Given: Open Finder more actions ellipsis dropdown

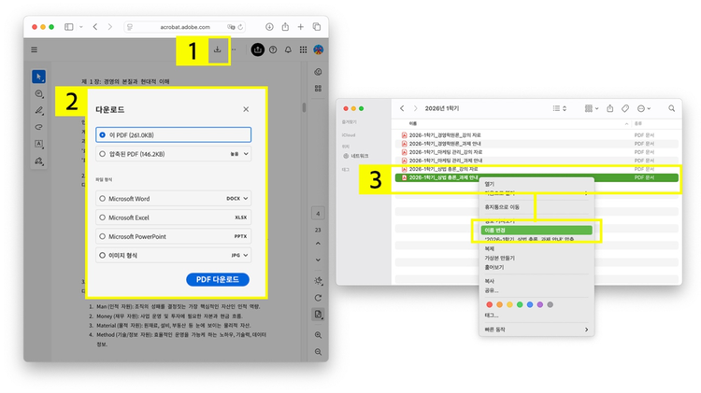Looking at the screenshot, I should pos(644,108).
